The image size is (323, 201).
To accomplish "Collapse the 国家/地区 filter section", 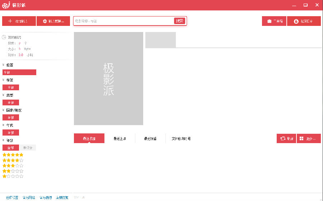I will click(x=3, y=110).
